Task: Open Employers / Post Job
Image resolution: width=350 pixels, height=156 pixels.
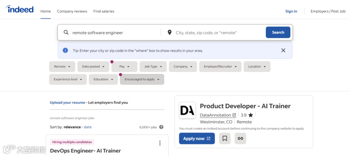Action: [328, 11]
